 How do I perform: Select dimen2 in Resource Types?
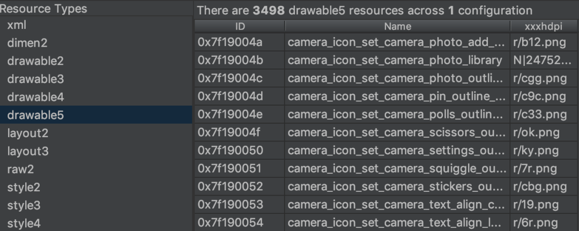tap(96, 43)
